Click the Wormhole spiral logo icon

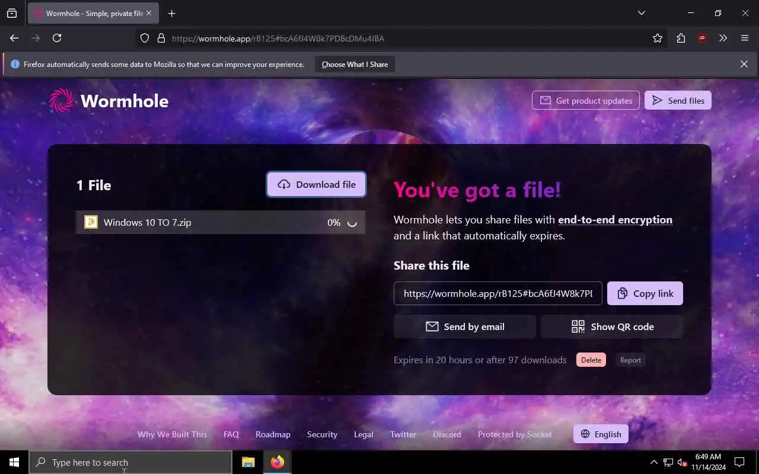[x=62, y=101]
